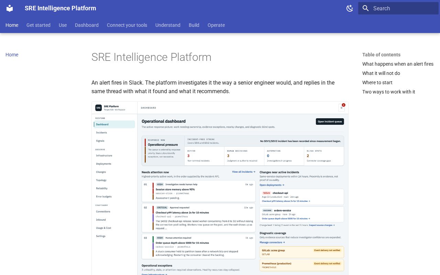This screenshot has height=275, width=440.
Task: Switch to the Use tab
Action: point(63,25)
